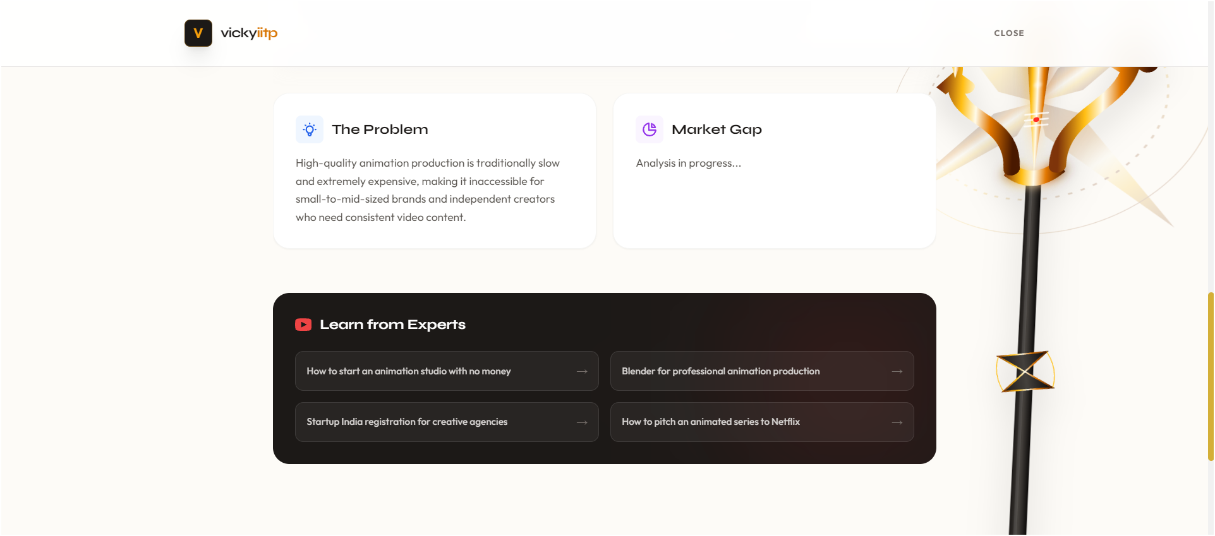1215x536 pixels.
Task: Click the red YouTube play icon
Action: (303, 325)
